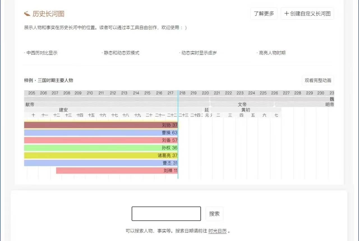Select the 曹操 63 timeline bar
The height and width of the screenshot is (241, 359).
point(101,133)
